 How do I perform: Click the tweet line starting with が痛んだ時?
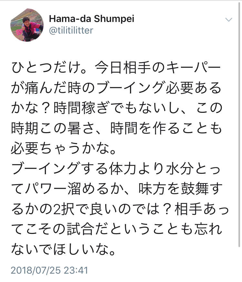(x=116, y=88)
